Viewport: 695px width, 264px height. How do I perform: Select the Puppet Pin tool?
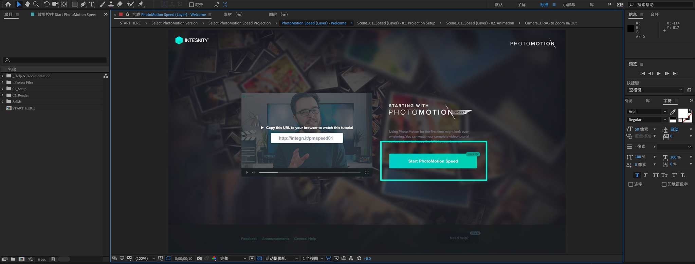(141, 4)
